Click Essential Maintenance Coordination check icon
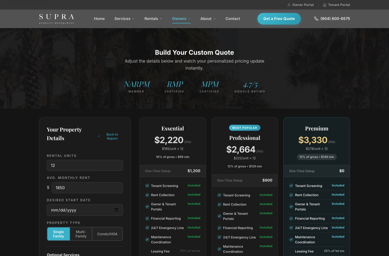Image resolution: width=389 pixels, height=256 pixels. 147,240
